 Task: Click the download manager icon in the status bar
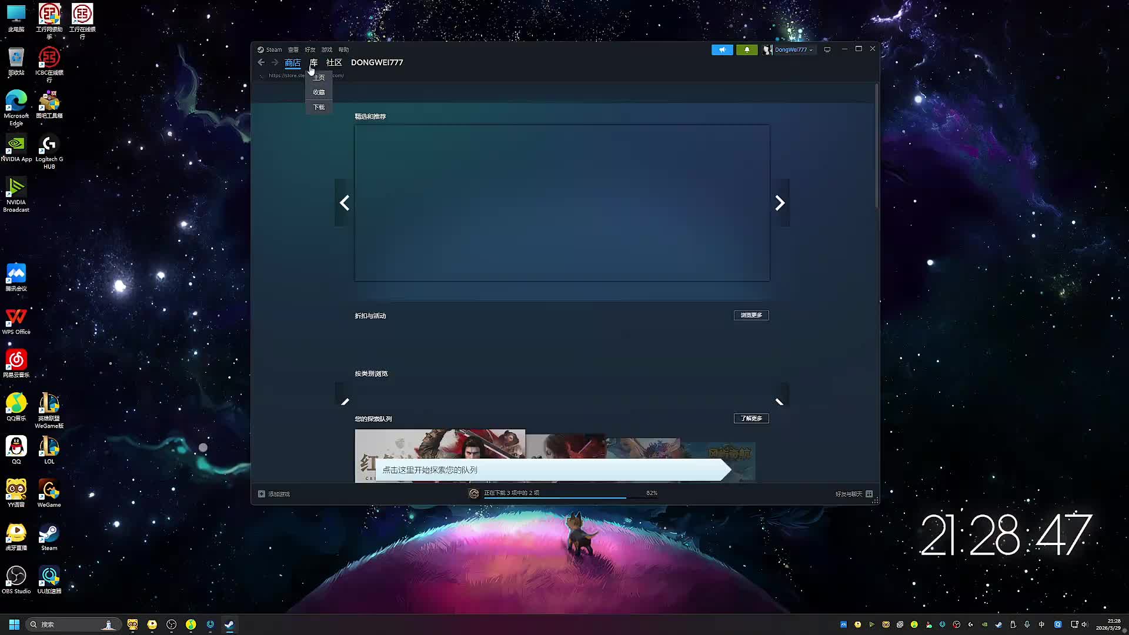tap(474, 494)
